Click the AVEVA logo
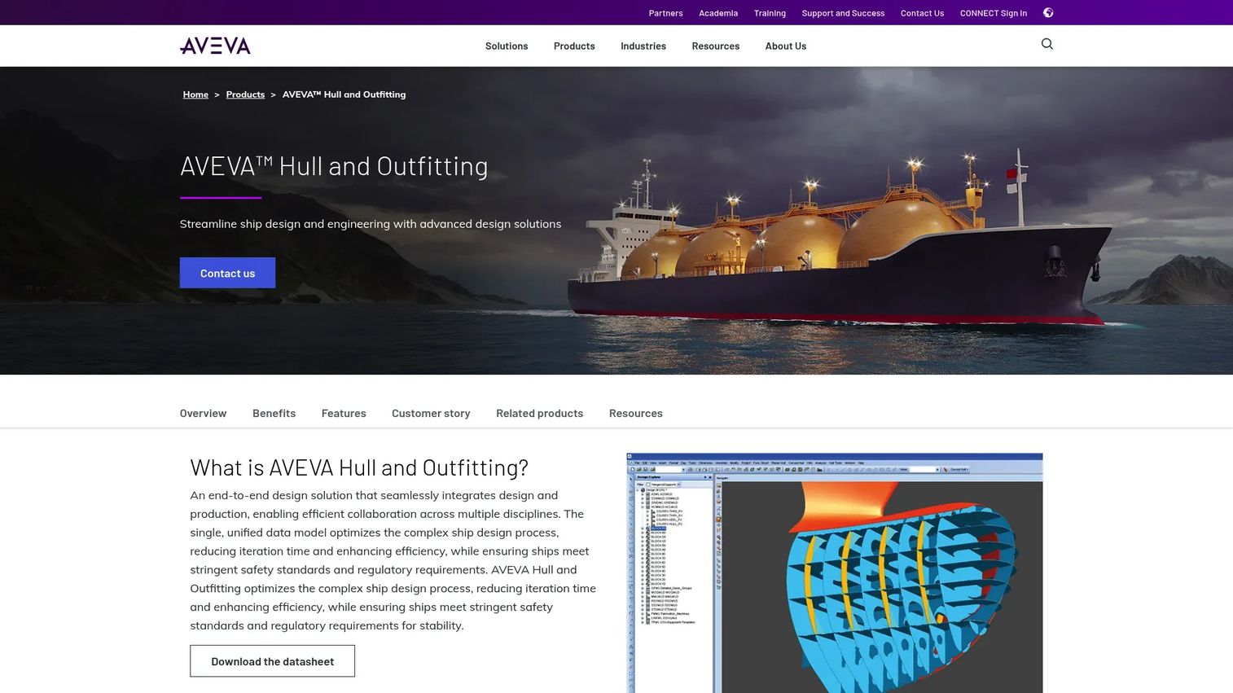 pyautogui.click(x=215, y=46)
